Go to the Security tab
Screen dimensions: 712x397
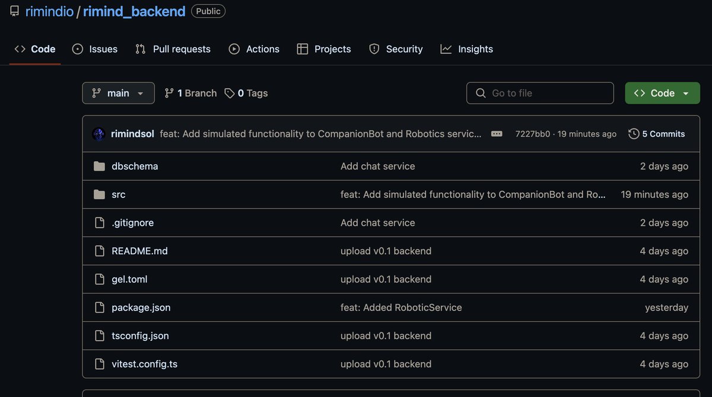pos(396,49)
